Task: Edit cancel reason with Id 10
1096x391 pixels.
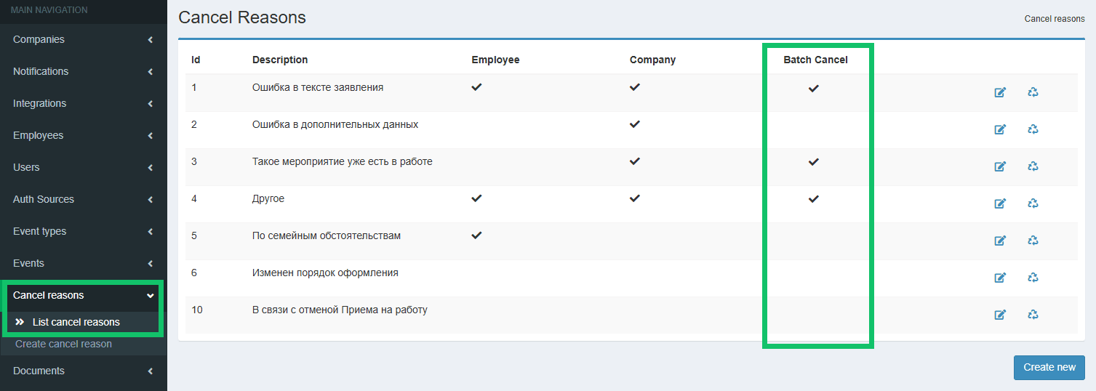Action: (1000, 315)
